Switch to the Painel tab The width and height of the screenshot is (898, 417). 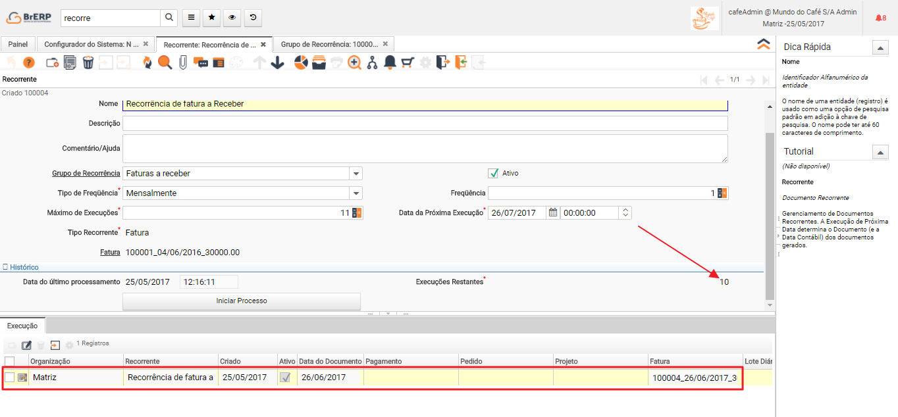[x=18, y=44]
